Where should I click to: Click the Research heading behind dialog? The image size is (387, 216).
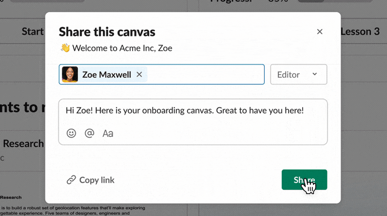pos(23,144)
